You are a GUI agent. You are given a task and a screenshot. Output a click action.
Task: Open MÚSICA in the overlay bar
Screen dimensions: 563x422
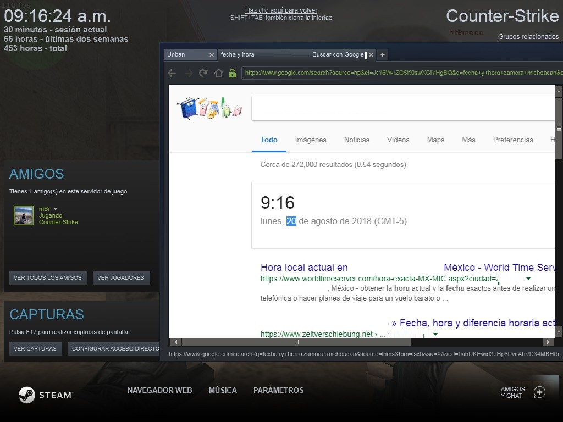(x=223, y=391)
